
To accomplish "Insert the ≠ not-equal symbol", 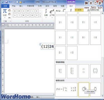I will tap(28, 11).
